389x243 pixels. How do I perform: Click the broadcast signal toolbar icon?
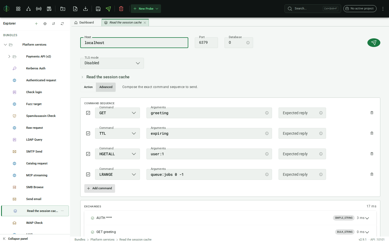(39, 9)
